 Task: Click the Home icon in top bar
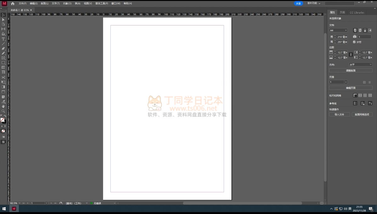pos(13,3)
